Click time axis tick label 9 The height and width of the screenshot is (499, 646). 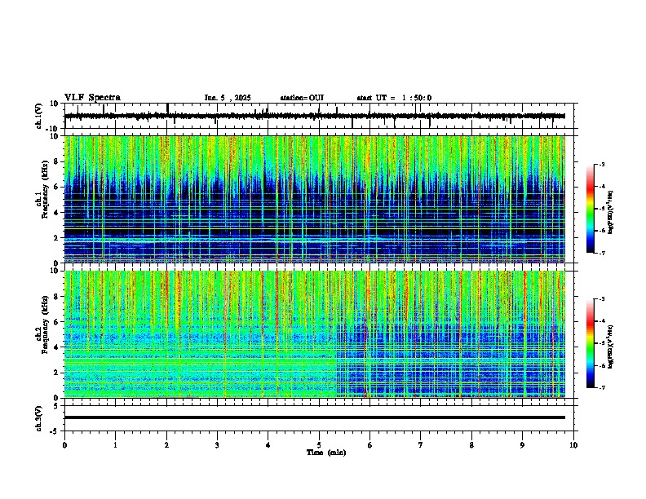click(522, 445)
